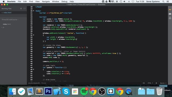Viewport: 172px width, 97px height.
Task: Open the Window menu
Action: [x=56, y=2]
